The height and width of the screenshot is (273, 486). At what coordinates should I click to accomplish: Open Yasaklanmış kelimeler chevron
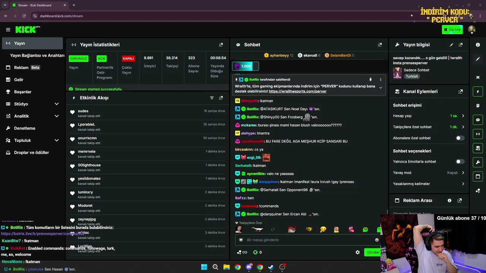[463, 184]
